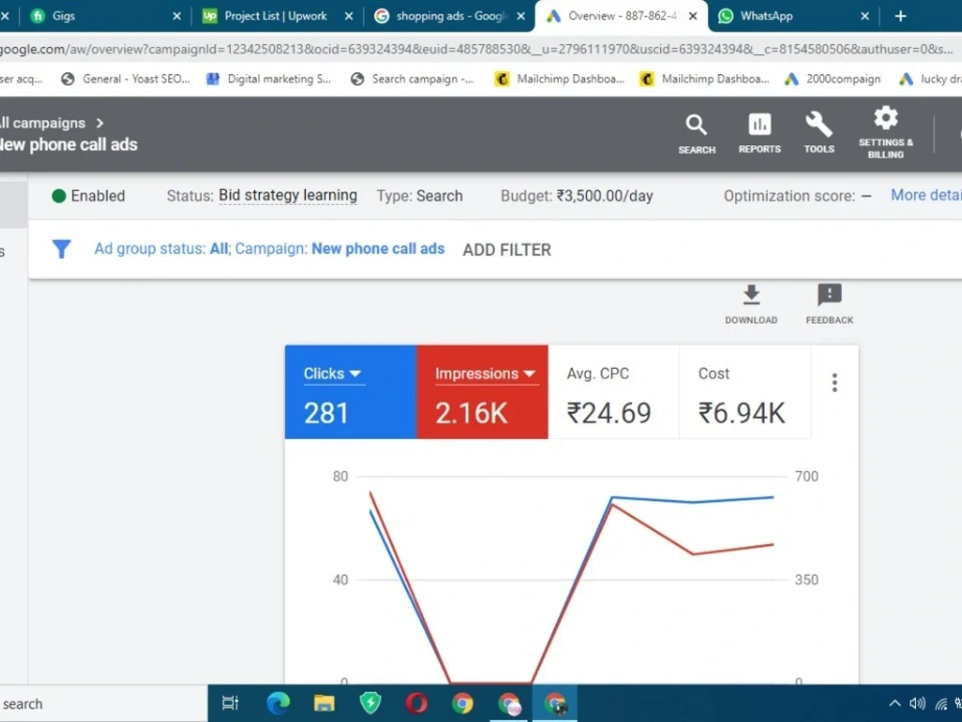Launch Opera browser from the taskbar
The height and width of the screenshot is (722, 962).
pyautogui.click(x=417, y=703)
